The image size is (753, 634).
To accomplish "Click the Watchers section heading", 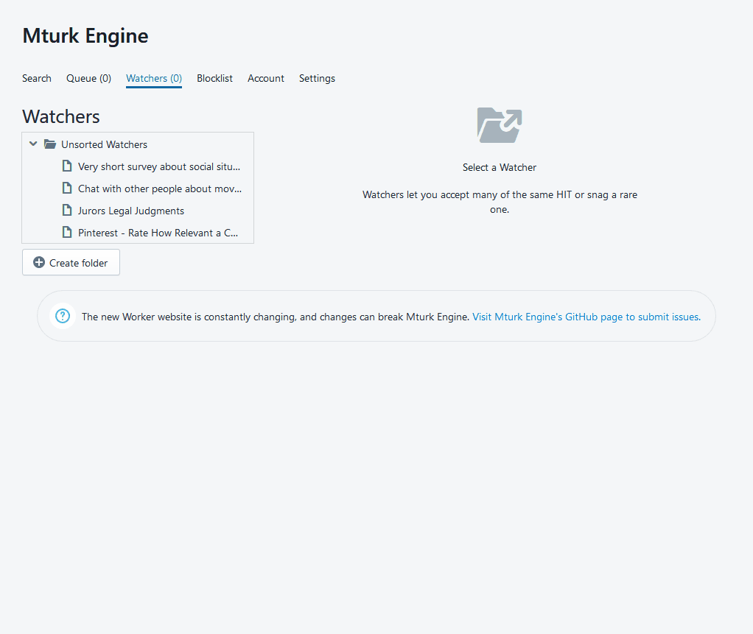I will pyautogui.click(x=61, y=116).
